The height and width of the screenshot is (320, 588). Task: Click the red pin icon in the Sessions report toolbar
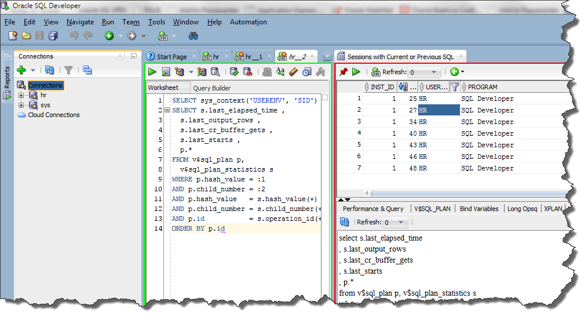pyautogui.click(x=343, y=72)
